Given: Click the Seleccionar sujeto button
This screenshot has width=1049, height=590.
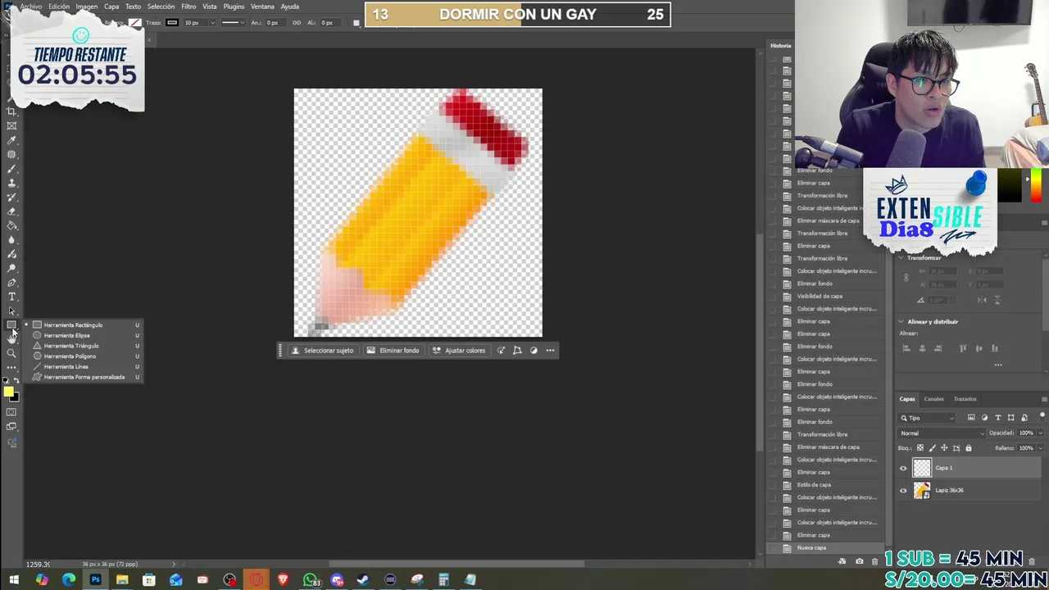Looking at the screenshot, I should 322,351.
